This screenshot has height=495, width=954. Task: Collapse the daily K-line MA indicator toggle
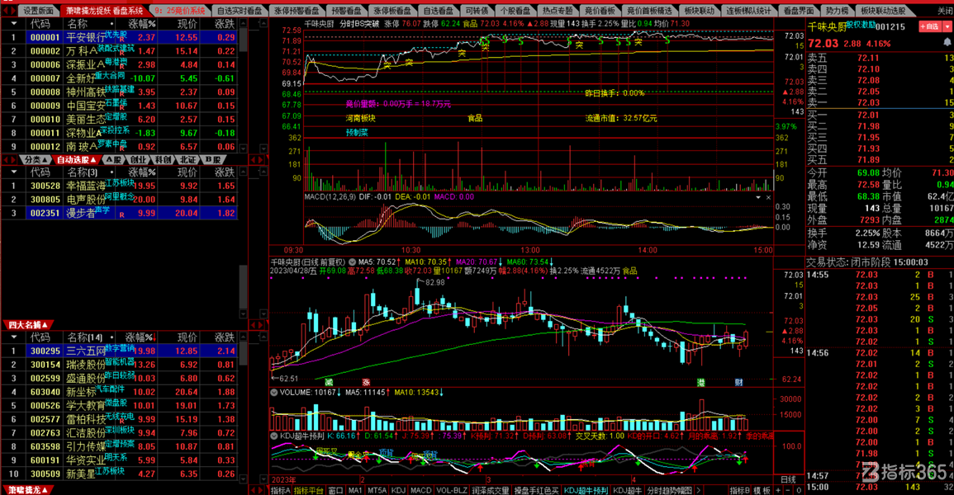(x=352, y=262)
